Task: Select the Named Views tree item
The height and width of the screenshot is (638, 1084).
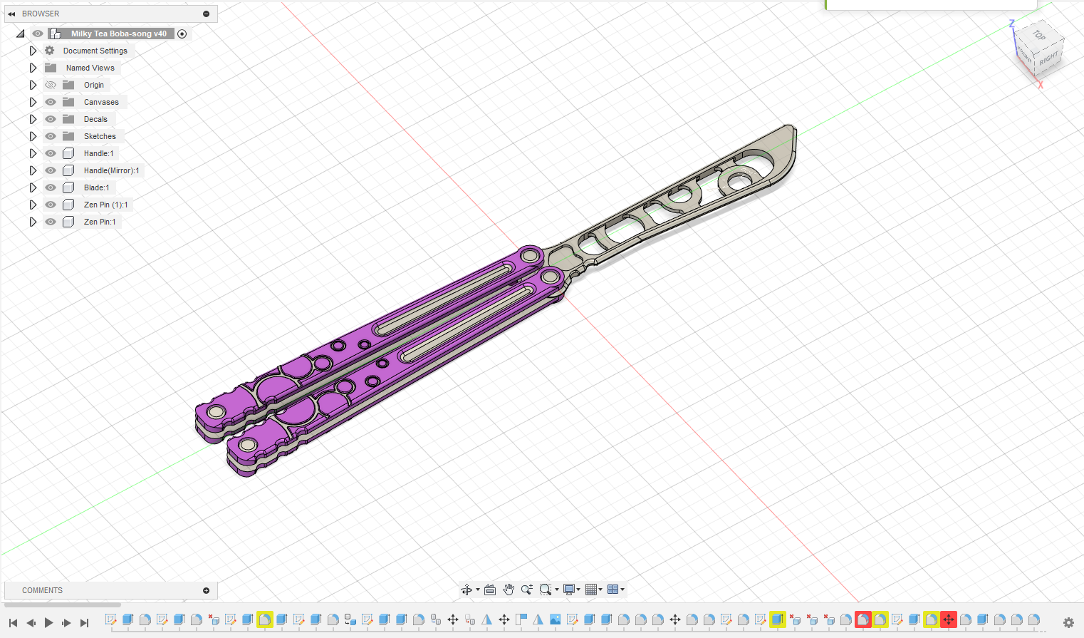Action: [90, 68]
